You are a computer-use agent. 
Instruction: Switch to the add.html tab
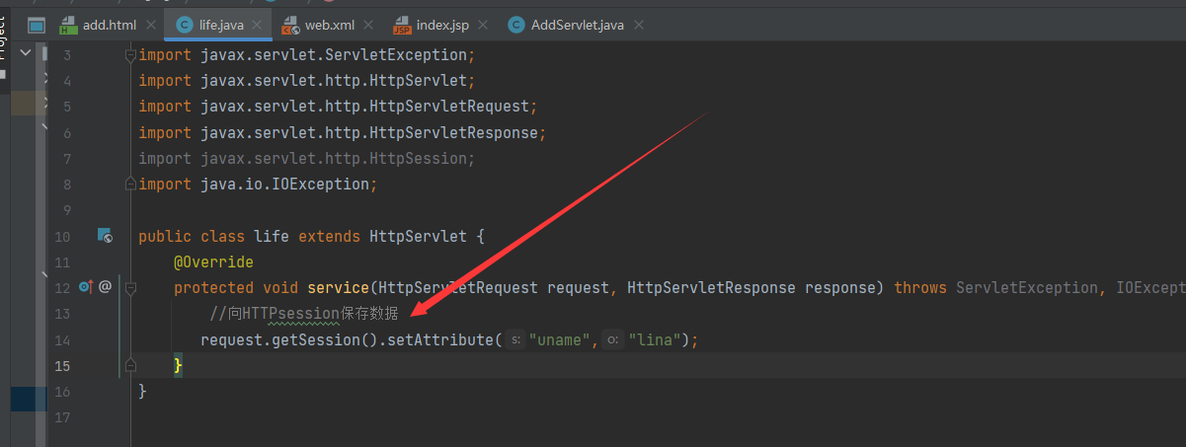[109, 25]
